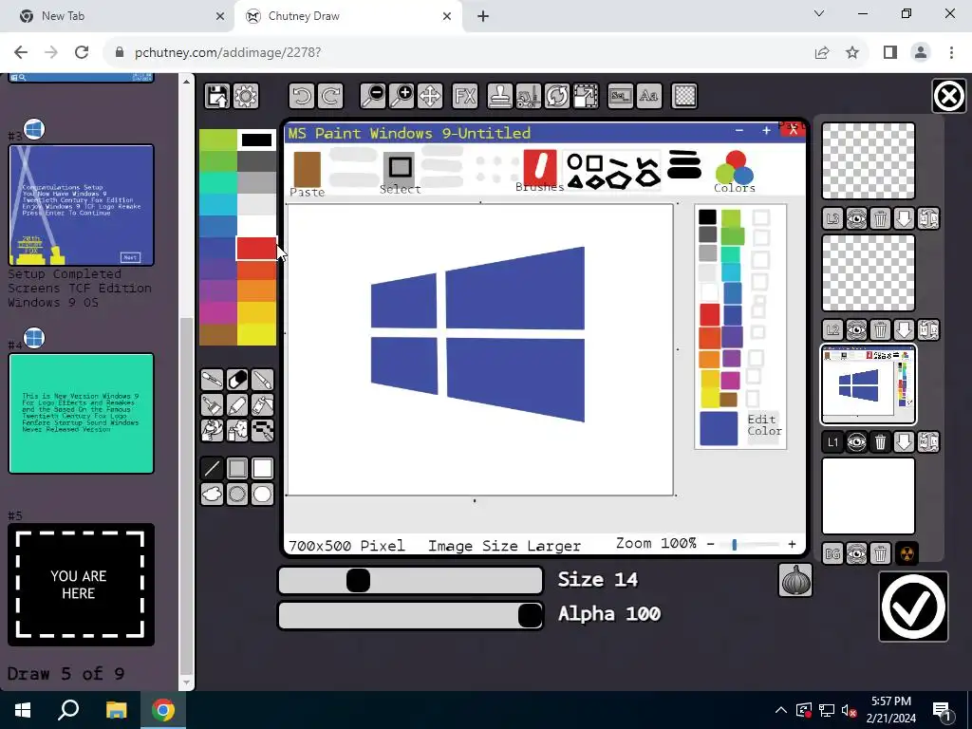Toggle the onion skin button
972x729 pixels.
click(x=794, y=581)
